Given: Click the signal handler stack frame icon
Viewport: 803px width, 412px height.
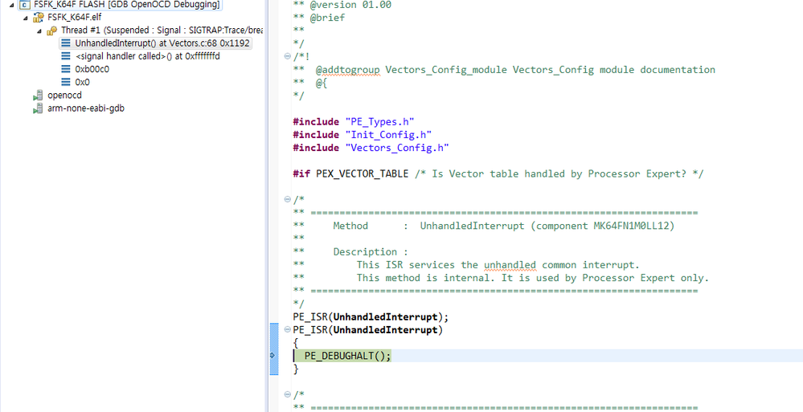Looking at the screenshot, I should click(x=66, y=56).
